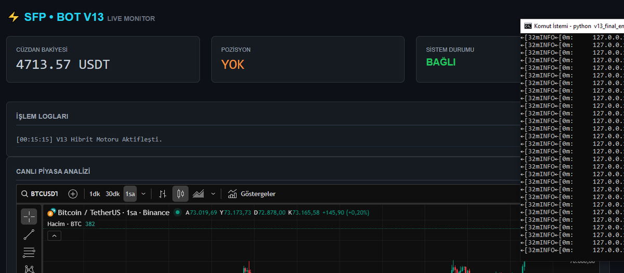The width and height of the screenshot is (624, 273).
Task: Click the BAĞLI system status text
Action: tap(441, 62)
